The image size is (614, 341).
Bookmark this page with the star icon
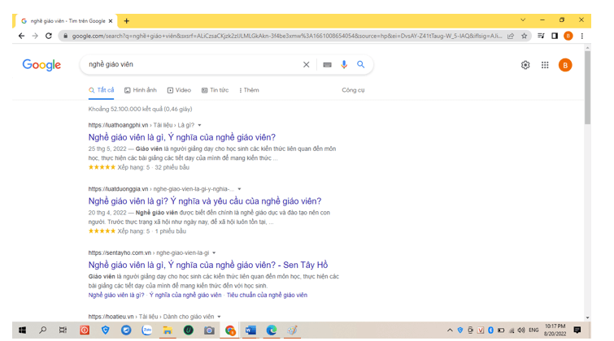[x=525, y=36]
